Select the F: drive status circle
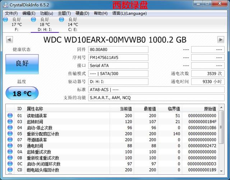The width and height of the screenshot is (230, 180). pos(5,19)
